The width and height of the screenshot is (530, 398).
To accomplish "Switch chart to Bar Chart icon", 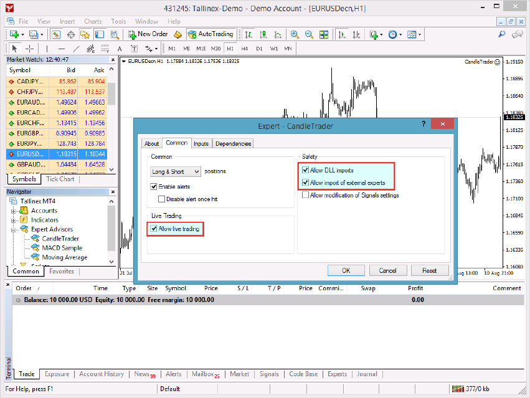I will pyautogui.click(x=248, y=34).
